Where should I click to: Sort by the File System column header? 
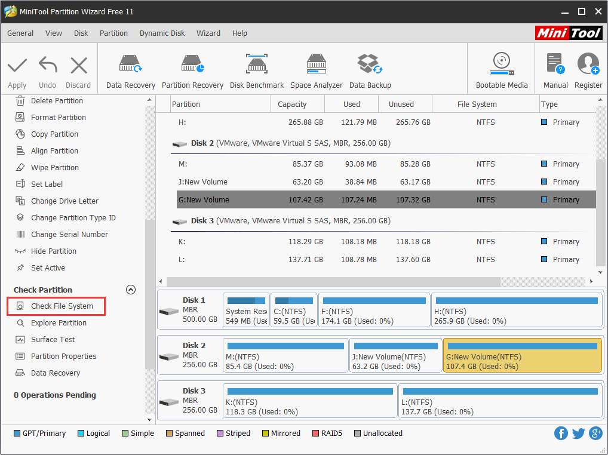pos(486,104)
